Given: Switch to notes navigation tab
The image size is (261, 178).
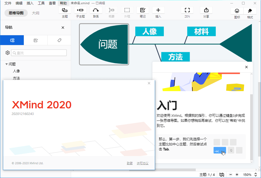Looking at the screenshot, I should tap(36, 40).
